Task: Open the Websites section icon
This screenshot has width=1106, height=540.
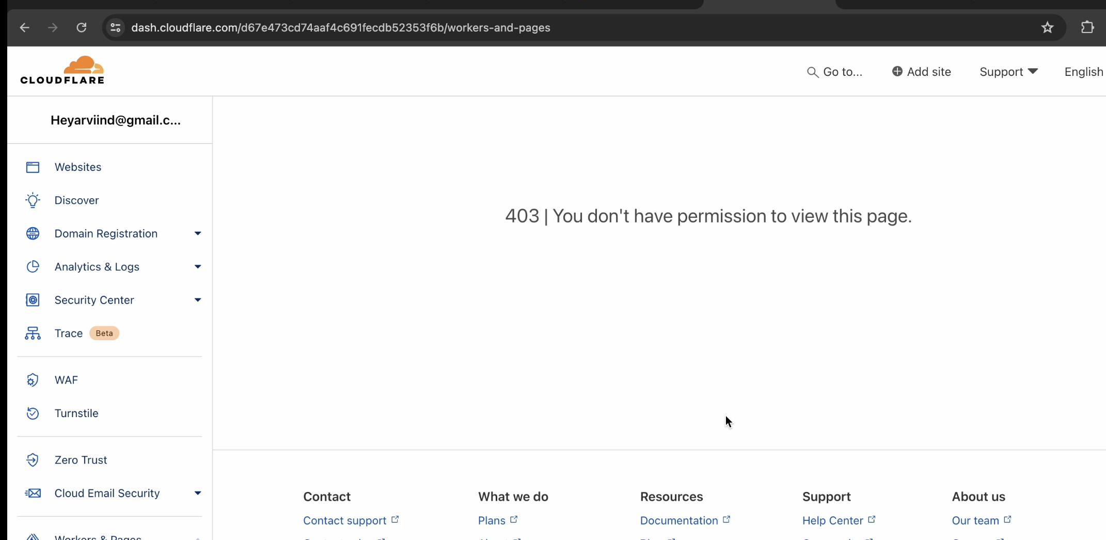Action: [33, 167]
